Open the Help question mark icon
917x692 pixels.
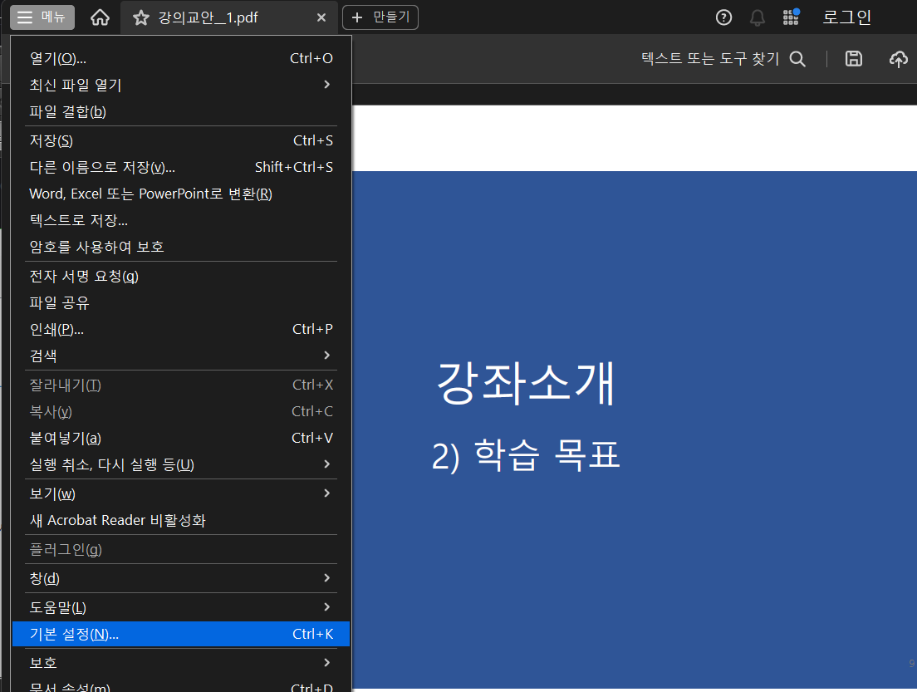(x=723, y=17)
